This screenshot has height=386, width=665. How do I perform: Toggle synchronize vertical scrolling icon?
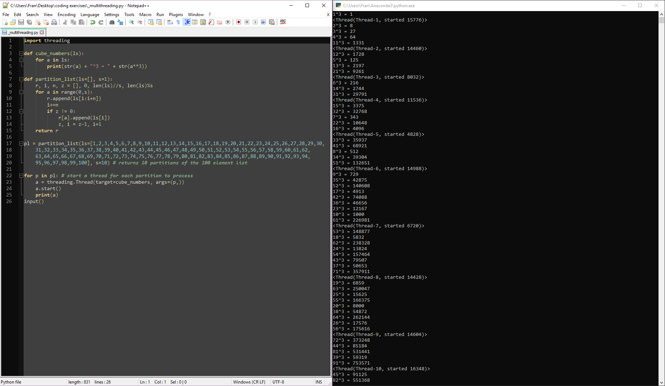[151, 22]
